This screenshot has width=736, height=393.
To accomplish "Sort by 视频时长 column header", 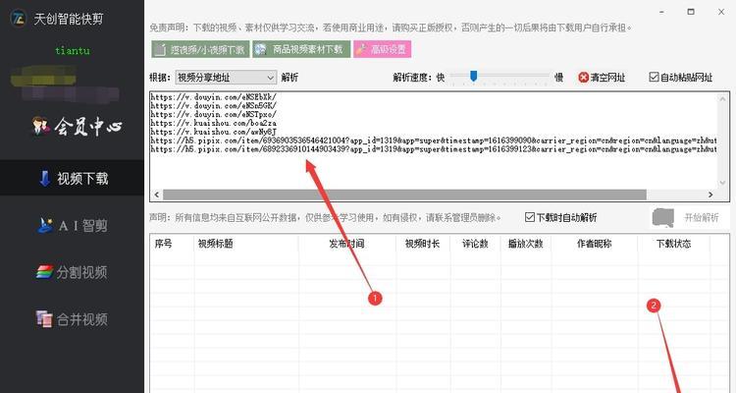I will (422, 244).
